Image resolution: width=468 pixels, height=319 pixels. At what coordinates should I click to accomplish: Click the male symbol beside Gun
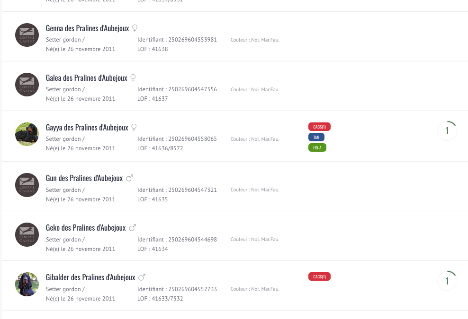(129, 178)
